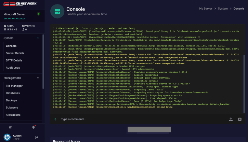
Task: Click the console output scrollbar
Action: pos(244,82)
